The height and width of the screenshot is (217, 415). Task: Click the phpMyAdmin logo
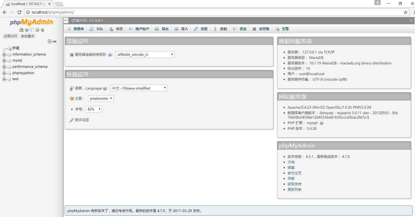click(31, 22)
